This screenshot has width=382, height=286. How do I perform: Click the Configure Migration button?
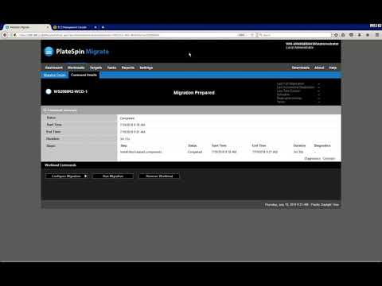tap(67, 176)
